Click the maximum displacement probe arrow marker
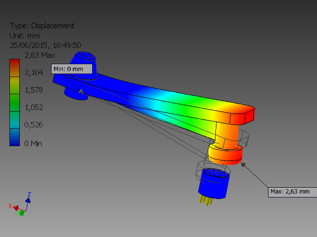Viewport: 317px width, 237px height. click(243, 164)
